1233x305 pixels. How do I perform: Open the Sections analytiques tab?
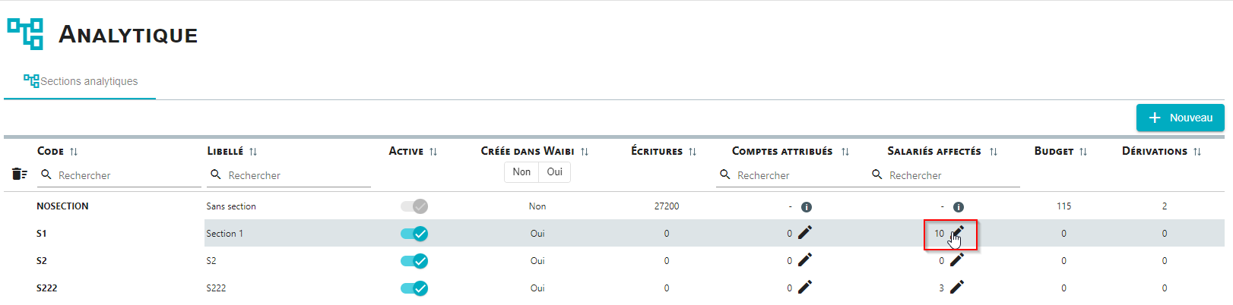pos(81,81)
